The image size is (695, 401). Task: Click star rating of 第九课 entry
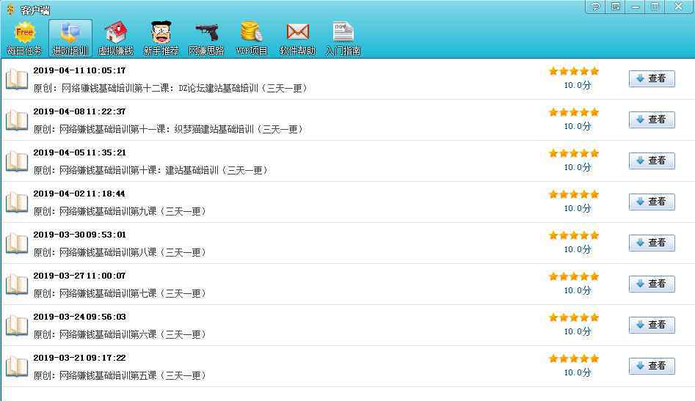point(574,194)
